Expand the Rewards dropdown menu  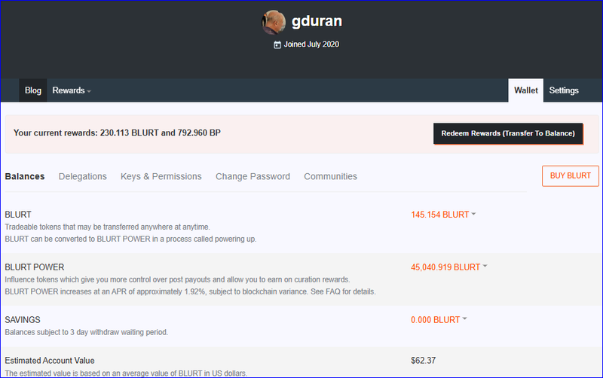71,90
